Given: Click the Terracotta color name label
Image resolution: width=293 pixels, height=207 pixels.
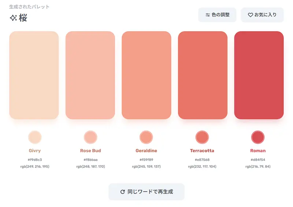Looking at the screenshot, I should tap(202, 151).
